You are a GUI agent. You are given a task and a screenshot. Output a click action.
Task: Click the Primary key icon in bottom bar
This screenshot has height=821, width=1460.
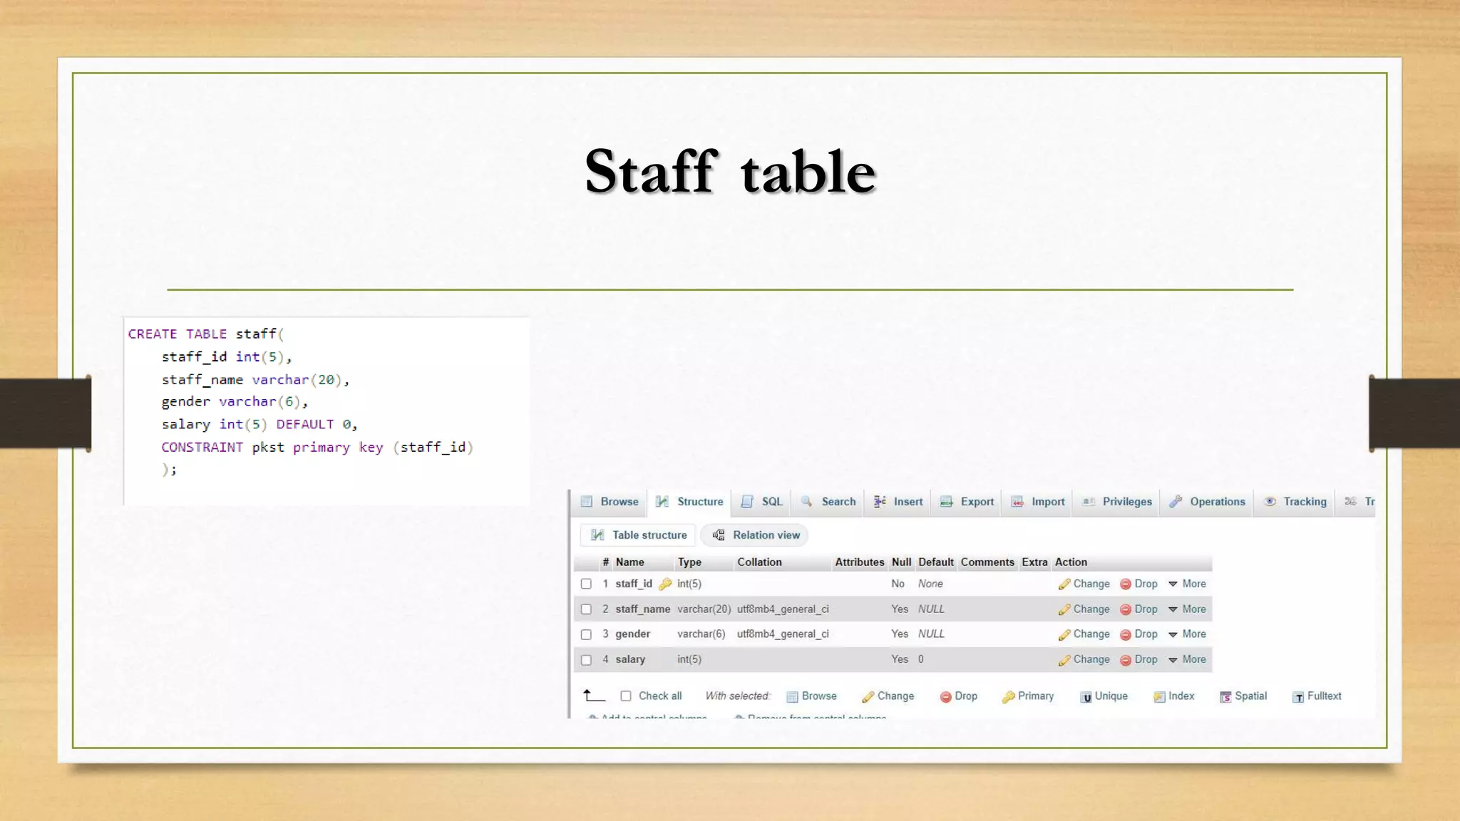(x=1008, y=697)
